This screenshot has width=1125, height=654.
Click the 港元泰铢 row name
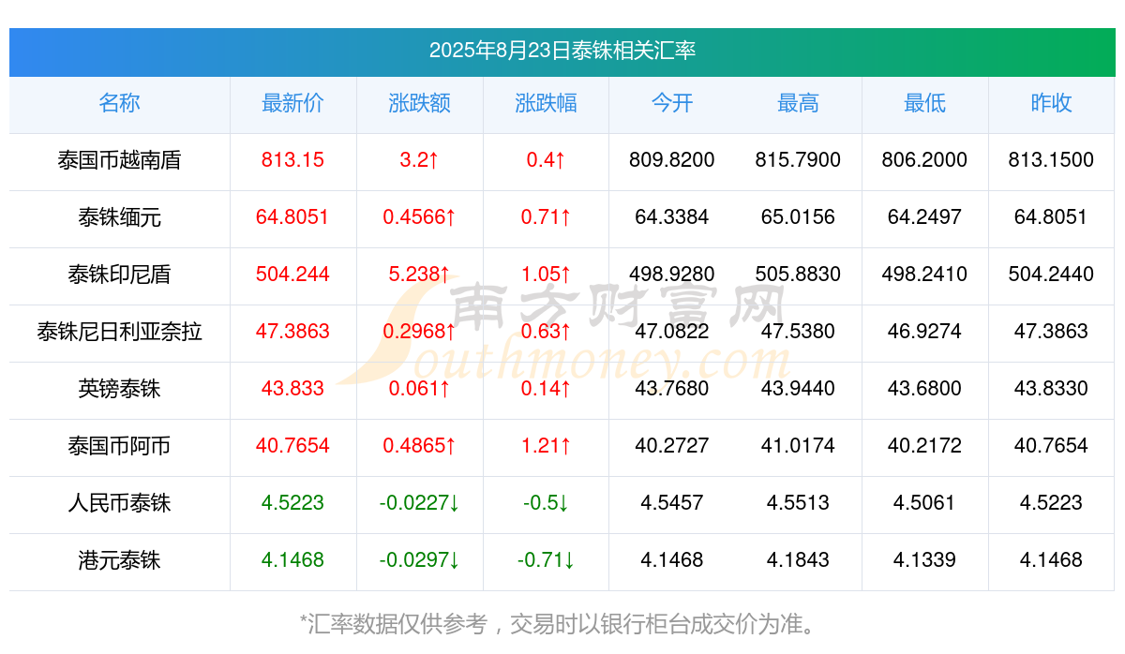119,561
